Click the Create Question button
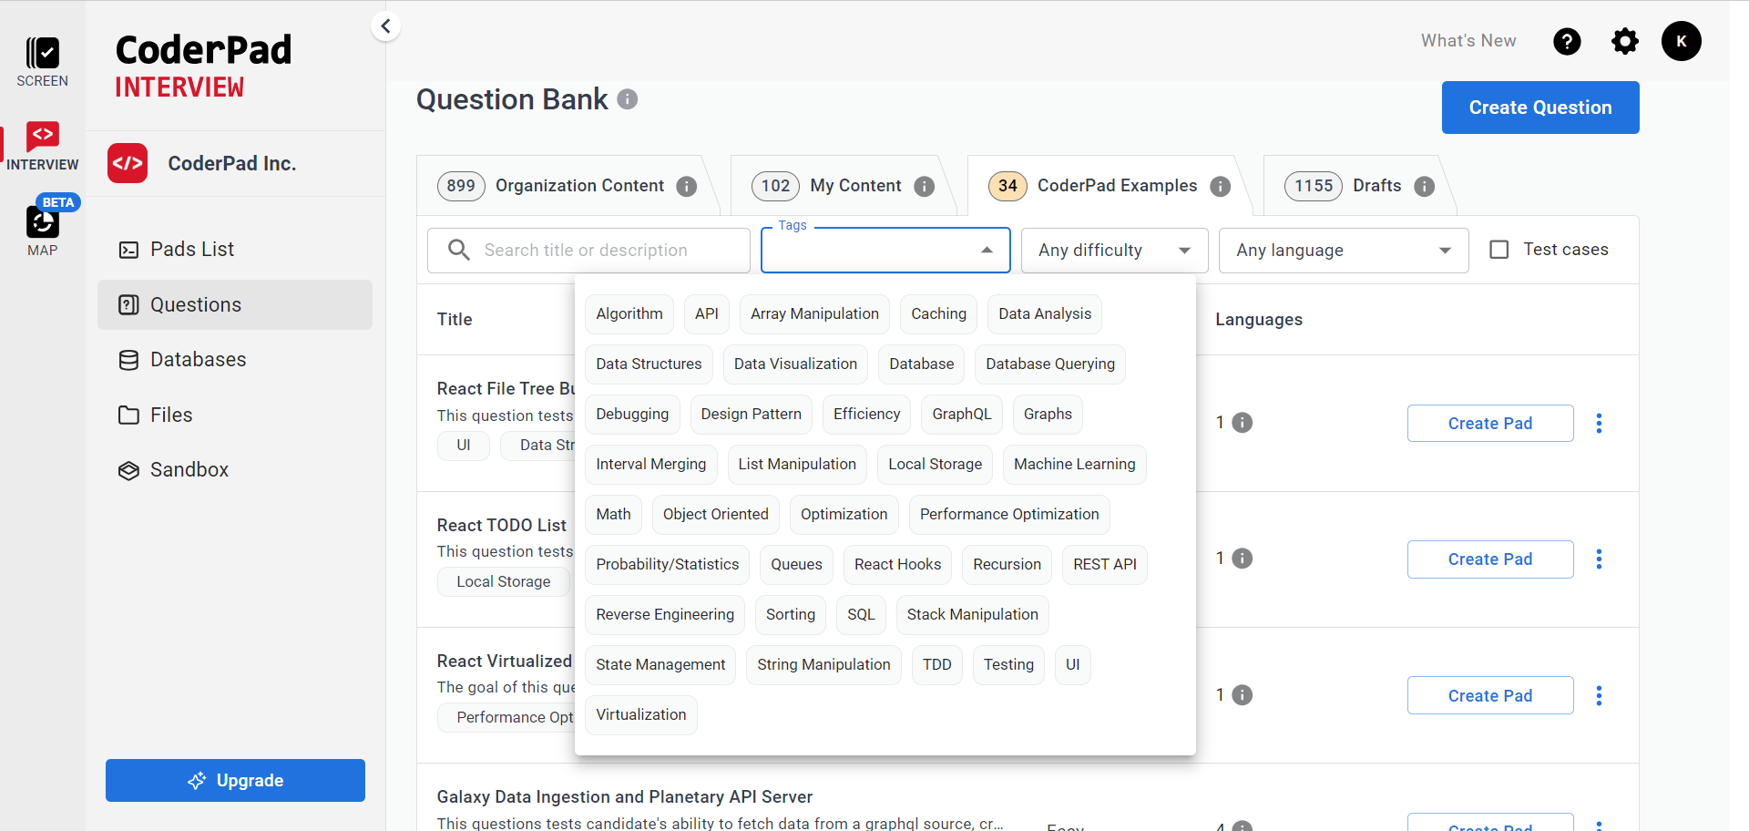1749x831 pixels. (x=1539, y=108)
